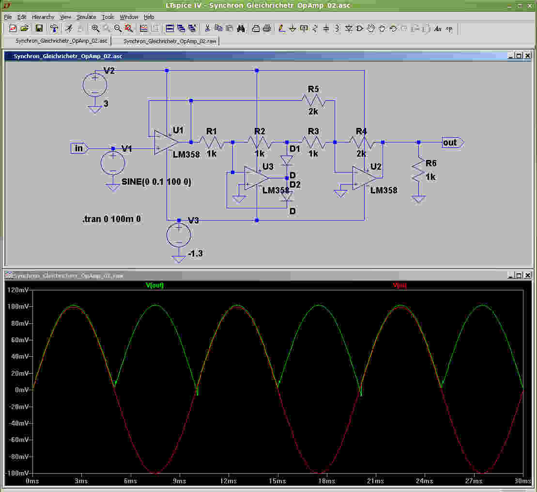
Task: Open the Tools menu
Action: pyautogui.click(x=108, y=17)
